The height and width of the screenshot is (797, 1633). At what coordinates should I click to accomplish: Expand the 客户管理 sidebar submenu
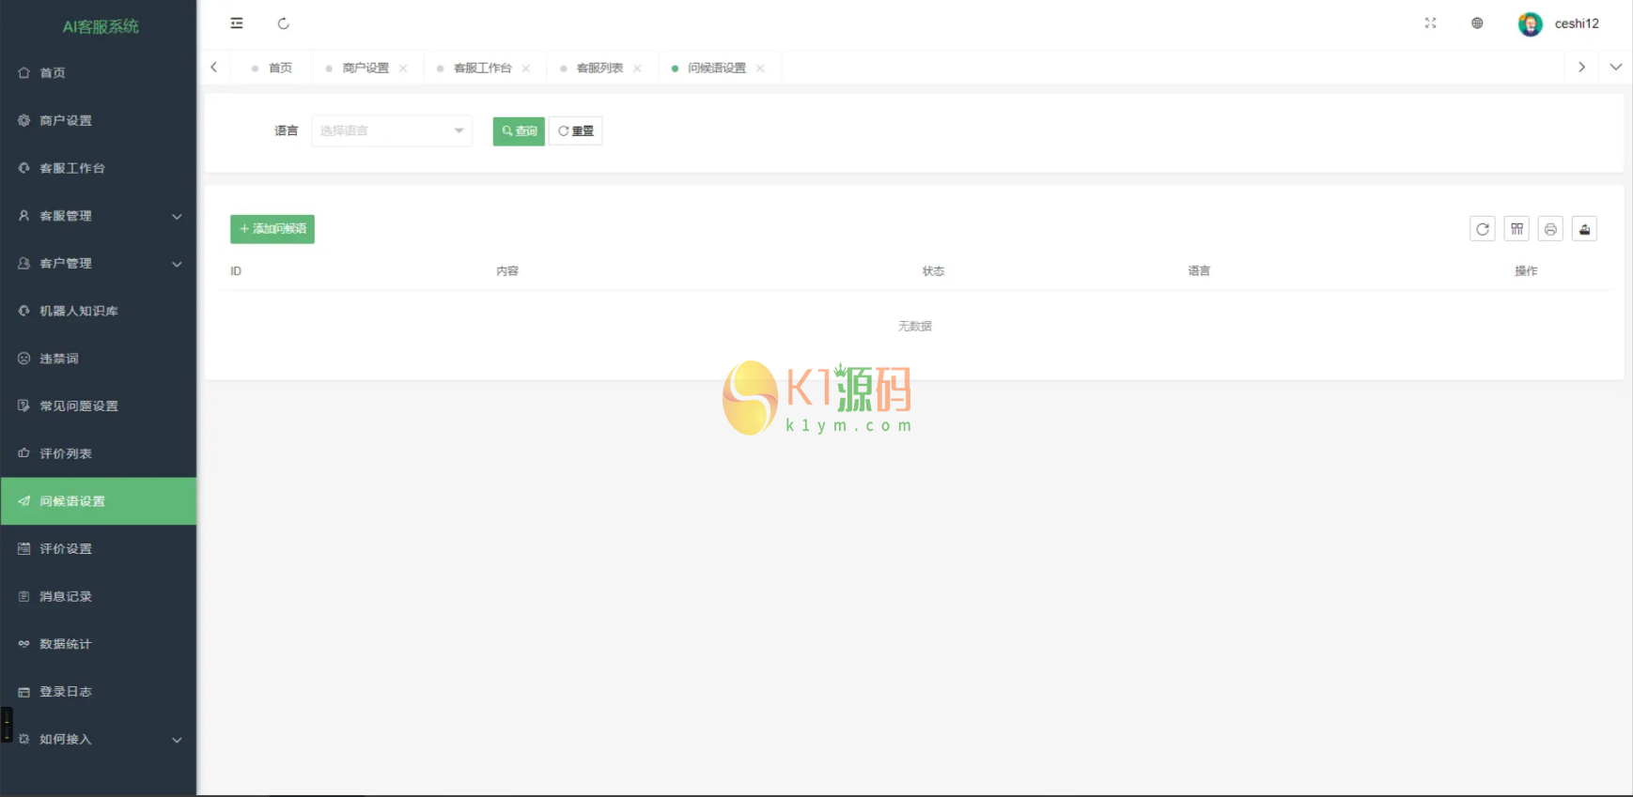[x=99, y=264]
